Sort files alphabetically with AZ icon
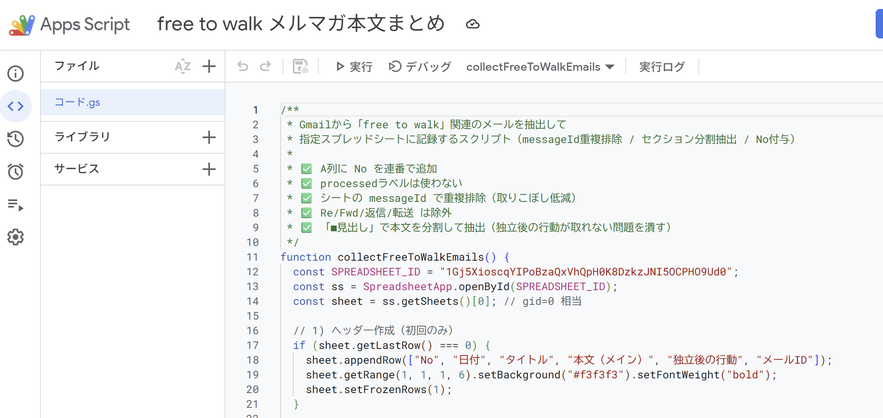The height and width of the screenshot is (418, 883). (x=183, y=66)
